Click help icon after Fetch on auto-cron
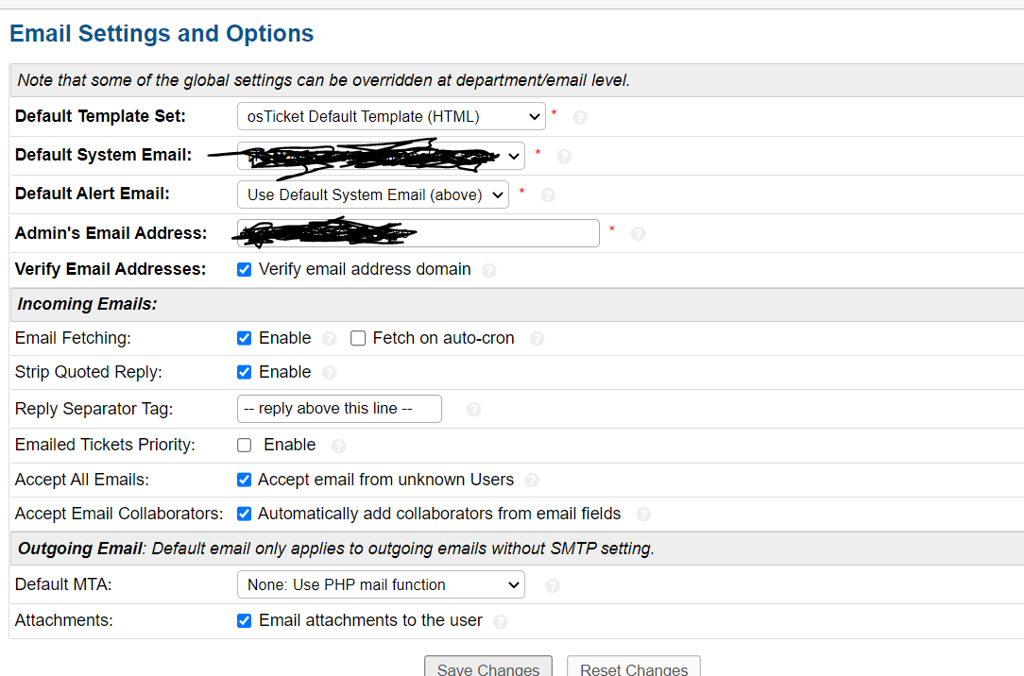 click(x=537, y=338)
